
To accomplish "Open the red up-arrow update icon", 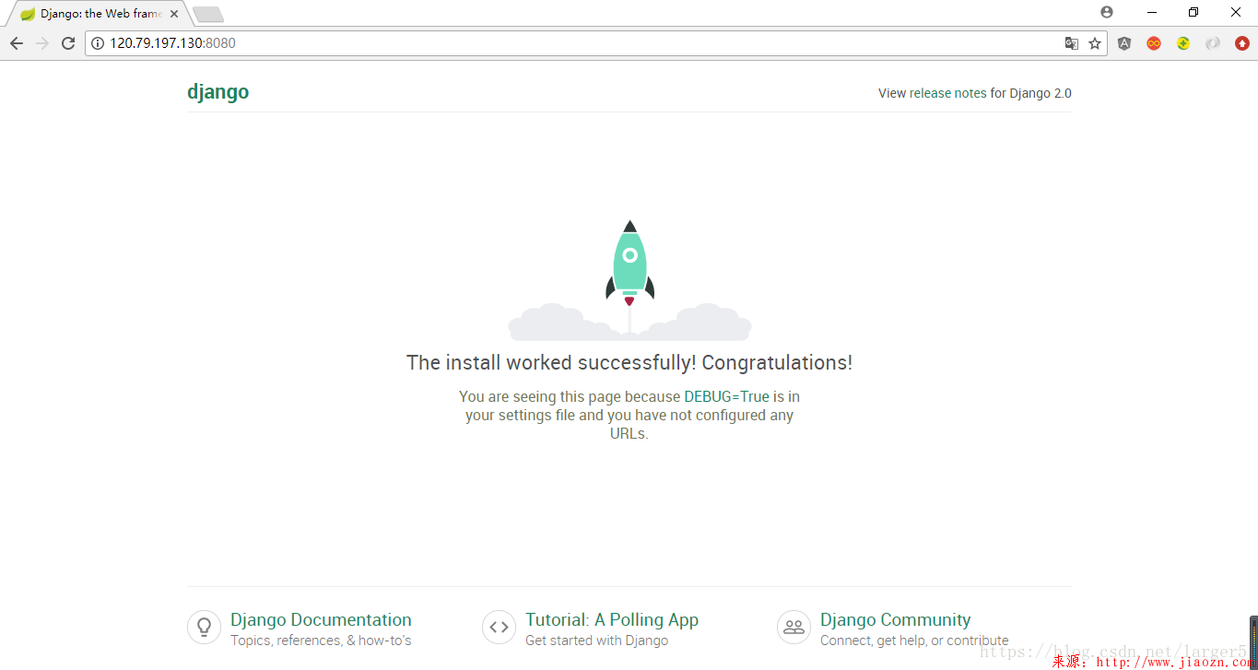I will (x=1242, y=43).
